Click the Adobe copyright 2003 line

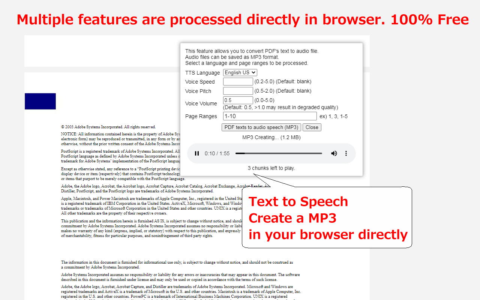(108, 127)
